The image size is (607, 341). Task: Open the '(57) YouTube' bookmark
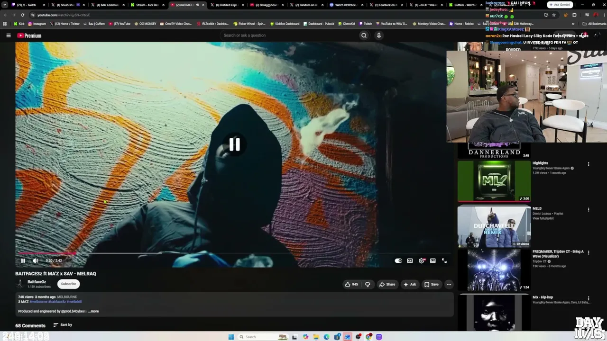point(120,24)
